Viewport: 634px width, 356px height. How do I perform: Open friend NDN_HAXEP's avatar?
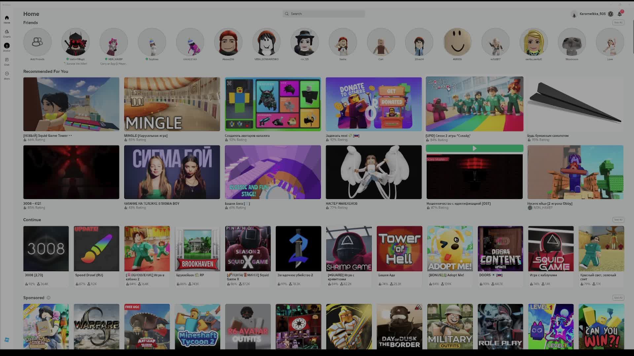114,42
